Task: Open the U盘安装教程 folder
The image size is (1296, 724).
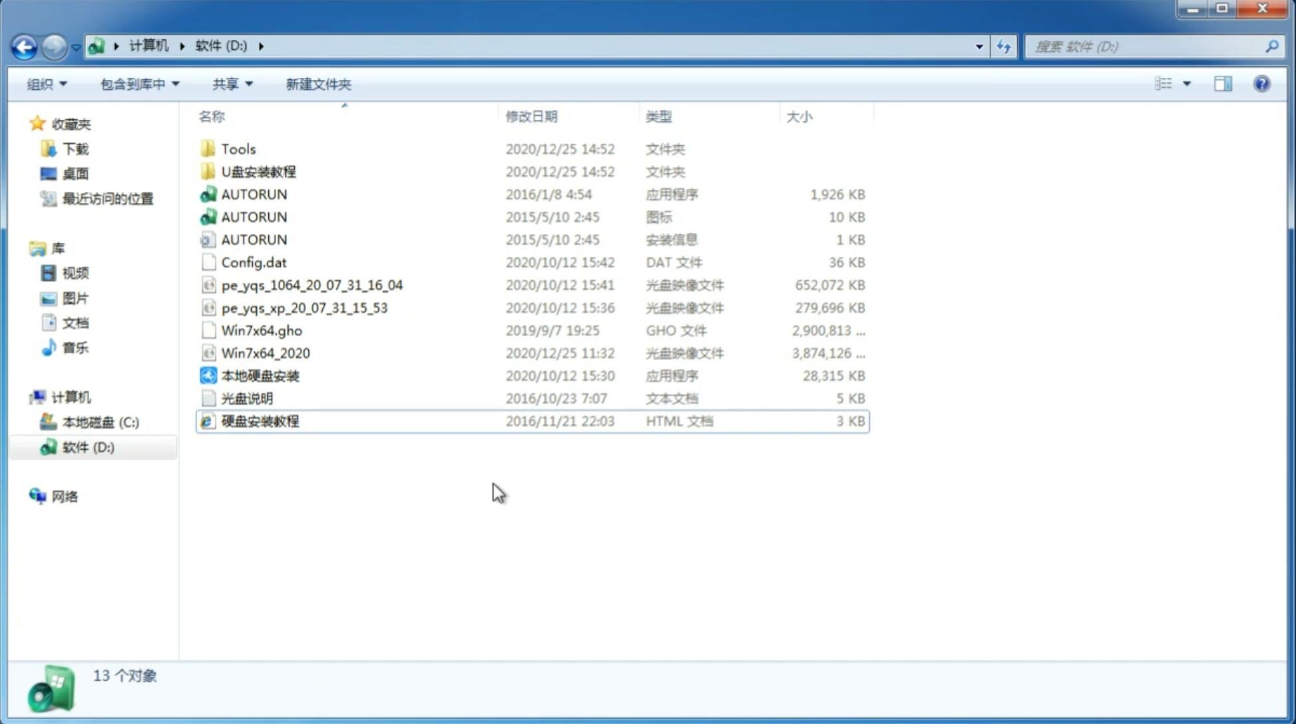Action: (x=258, y=172)
